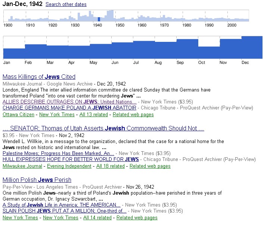Open 'ALLIES DESCRIBE OUTRAGES ON JEWS' article link
The width and height of the screenshot is (267, 226).
(x=69, y=102)
